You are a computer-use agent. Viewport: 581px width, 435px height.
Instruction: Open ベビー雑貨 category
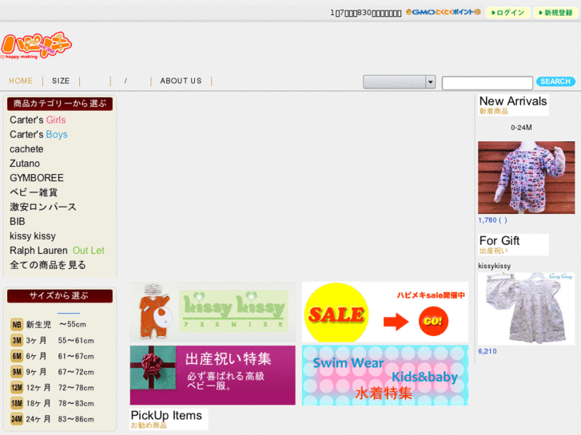[34, 192]
